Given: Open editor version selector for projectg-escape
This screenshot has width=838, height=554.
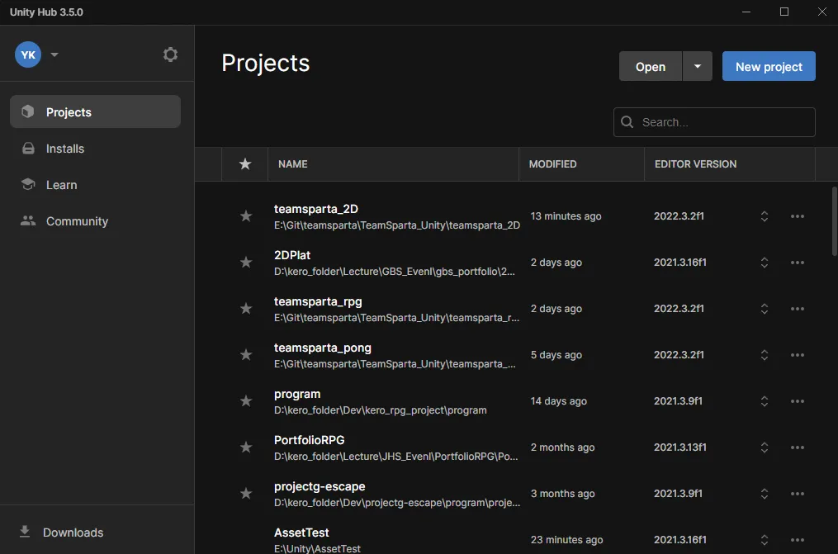Looking at the screenshot, I should (x=765, y=493).
